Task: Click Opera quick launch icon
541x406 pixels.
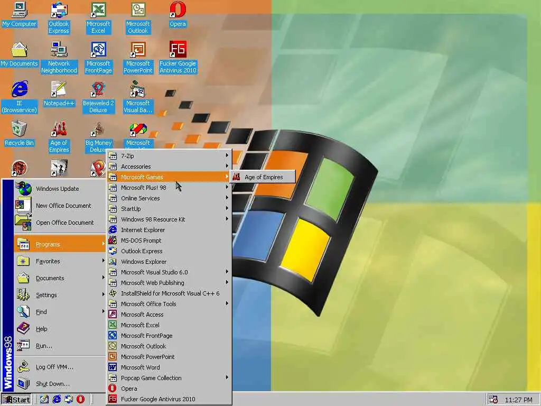Action: (80, 400)
